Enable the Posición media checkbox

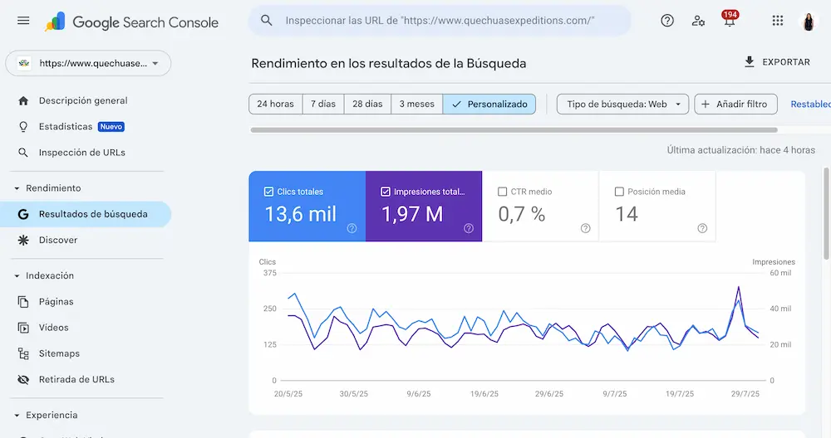619,192
